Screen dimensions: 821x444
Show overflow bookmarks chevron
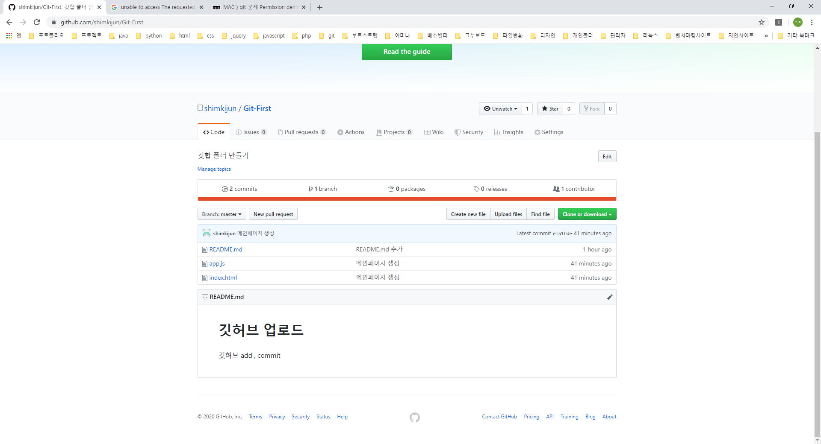click(x=766, y=35)
